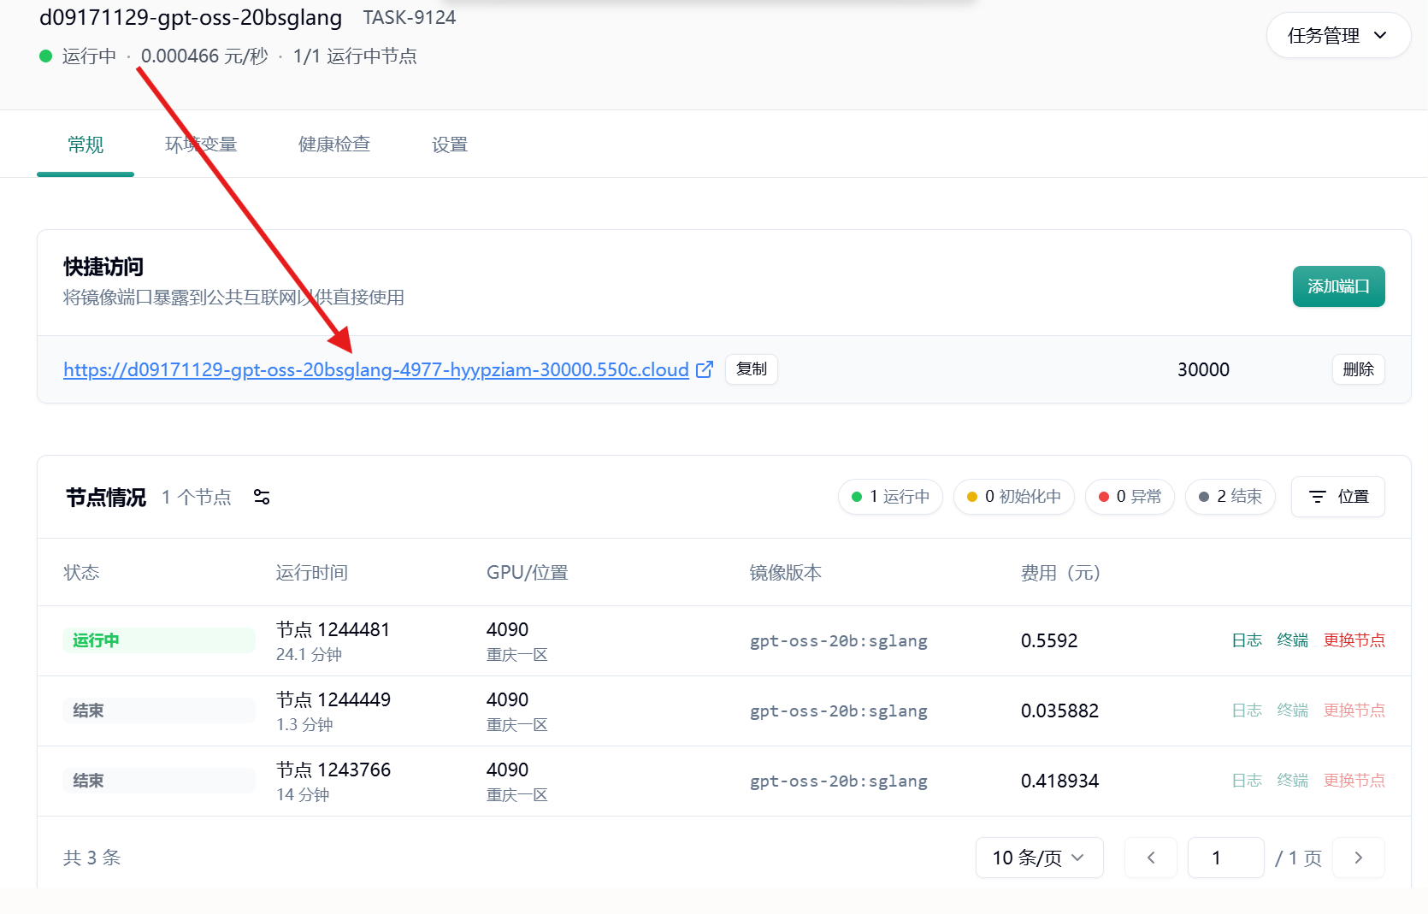
Task: Toggle the 1 运行中 status filter
Action: tap(890, 497)
